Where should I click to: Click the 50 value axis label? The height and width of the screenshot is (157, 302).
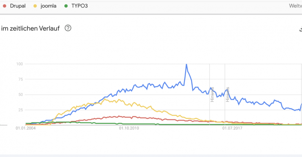[x=21, y=95]
